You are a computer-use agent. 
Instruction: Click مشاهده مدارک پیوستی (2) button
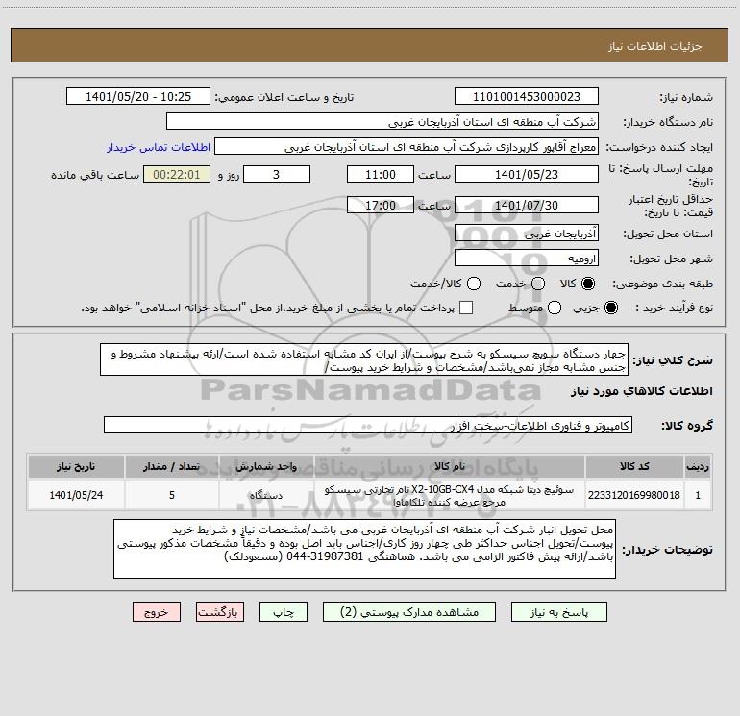pyautogui.click(x=409, y=612)
